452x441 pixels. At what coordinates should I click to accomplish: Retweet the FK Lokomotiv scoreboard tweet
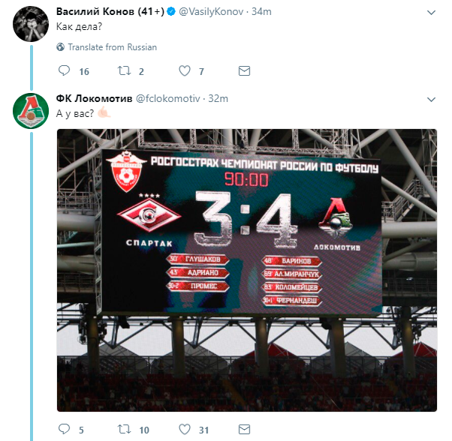pos(124,430)
